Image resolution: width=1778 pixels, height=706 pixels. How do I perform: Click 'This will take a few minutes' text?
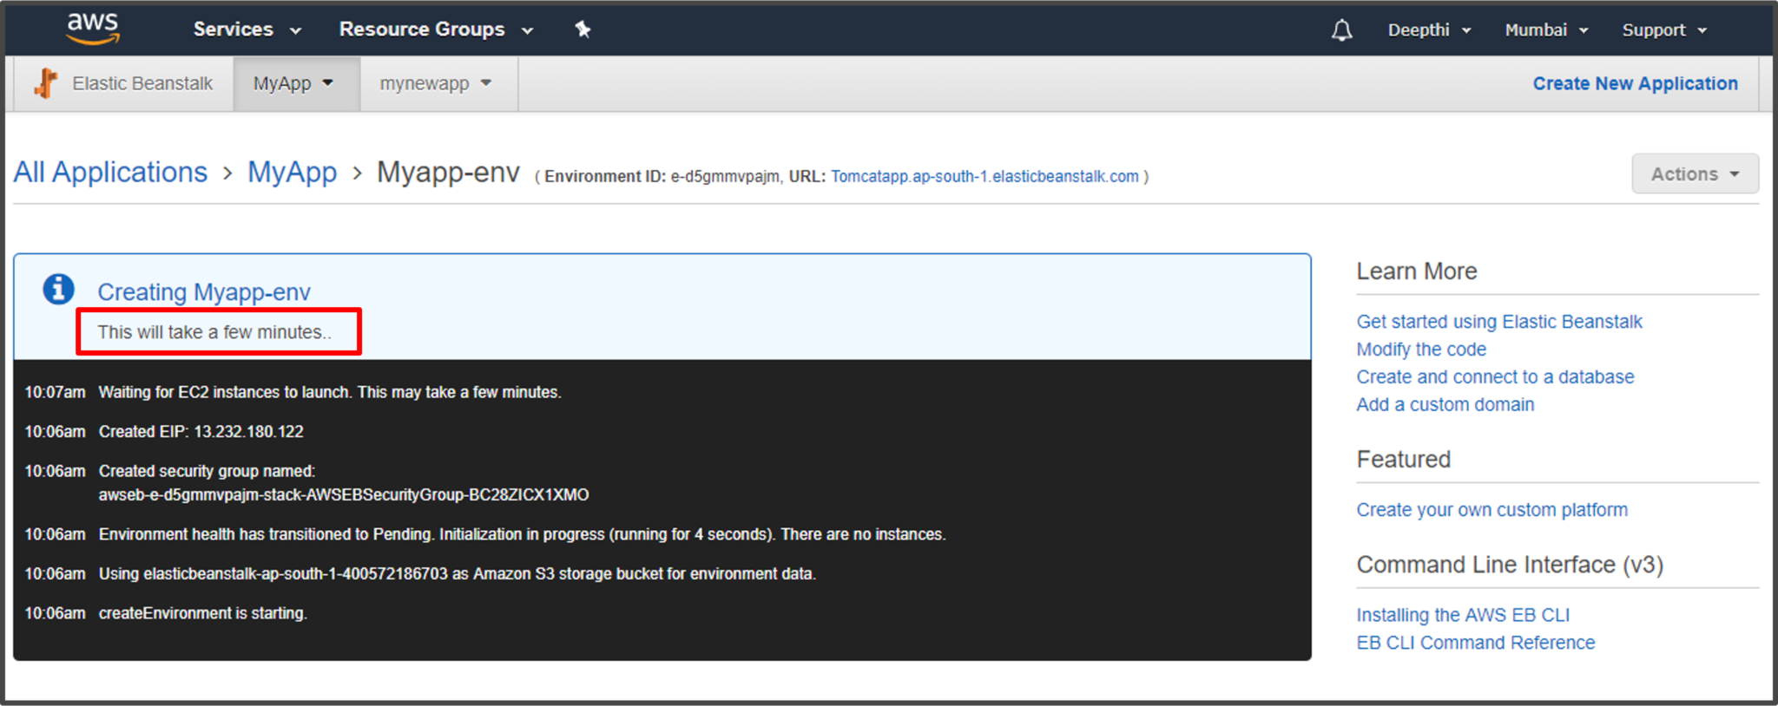click(214, 332)
